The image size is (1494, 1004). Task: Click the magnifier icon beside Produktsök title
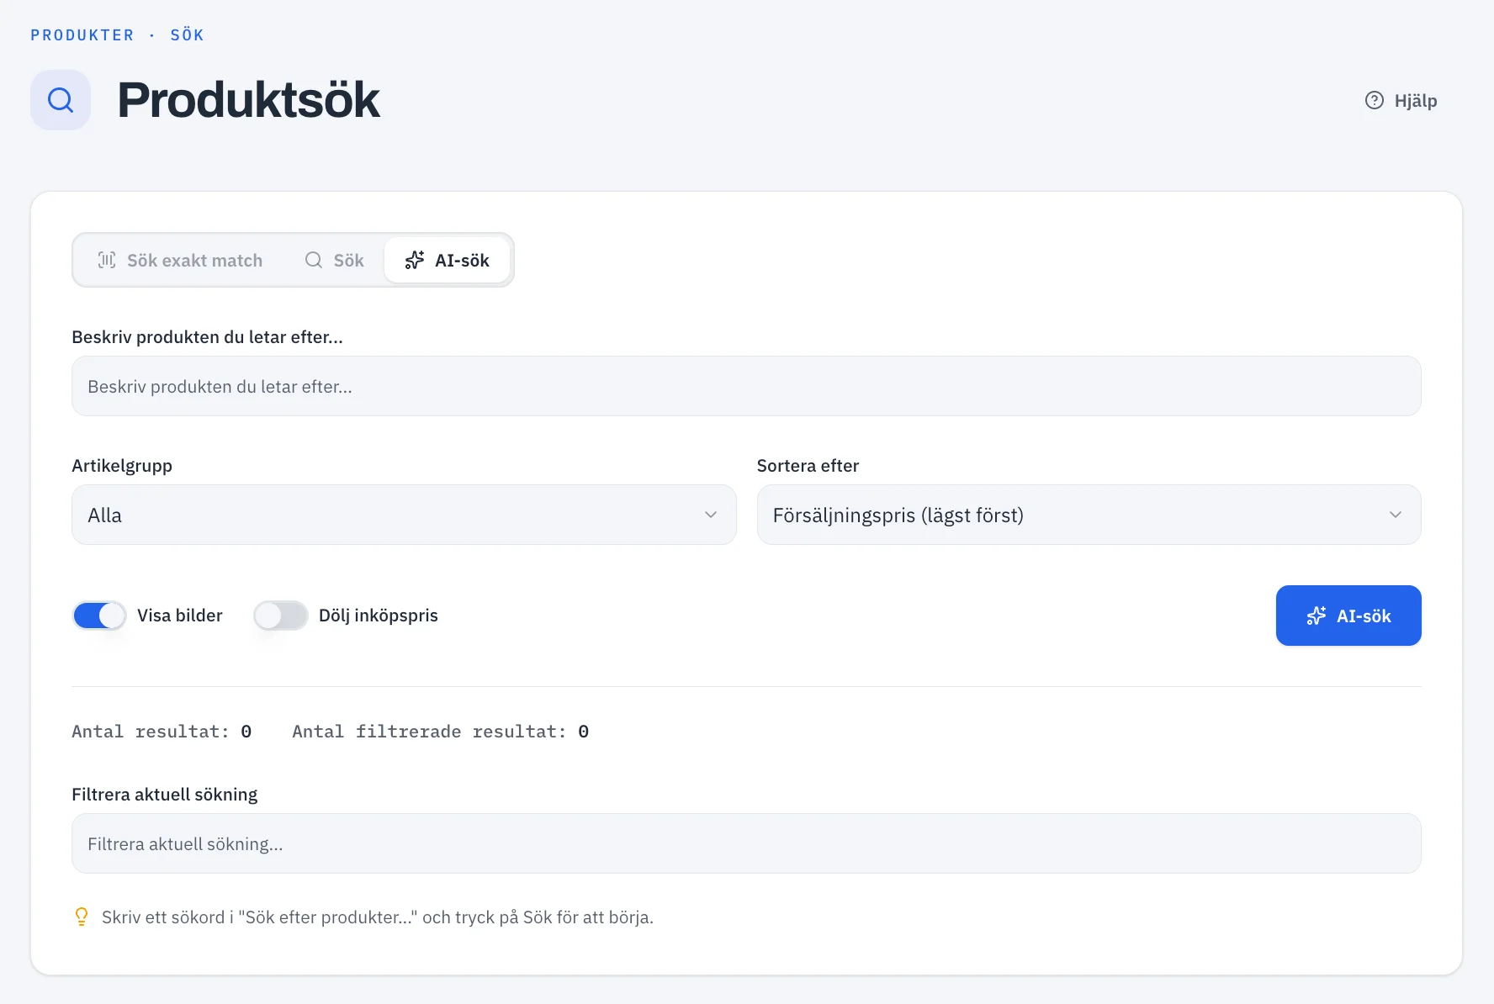[61, 100]
